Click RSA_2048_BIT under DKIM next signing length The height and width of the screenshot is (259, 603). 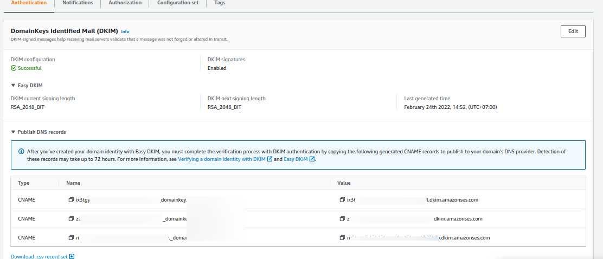click(x=224, y=107)
